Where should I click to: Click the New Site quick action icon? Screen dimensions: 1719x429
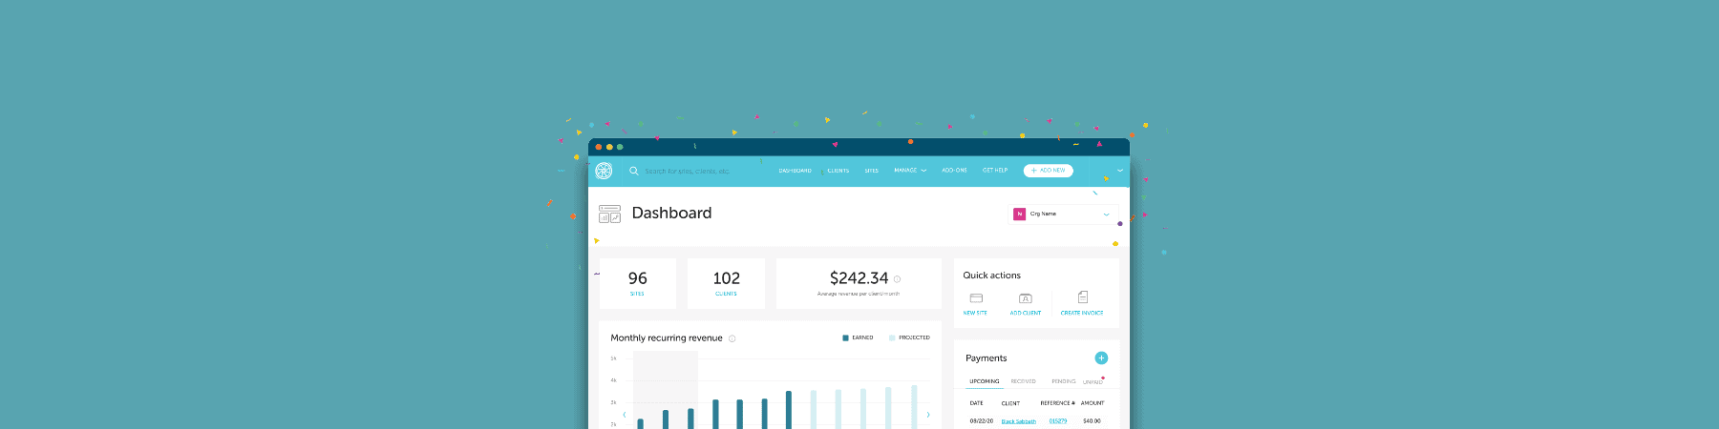(976, 298)
